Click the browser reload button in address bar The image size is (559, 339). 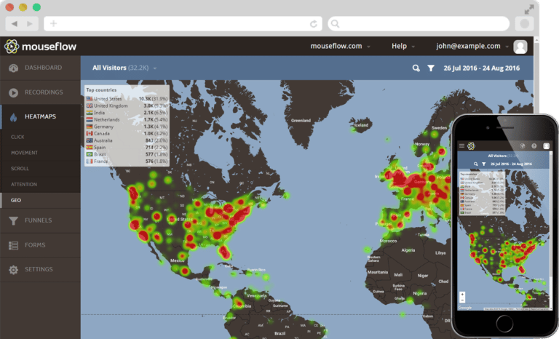coord(313,24)
